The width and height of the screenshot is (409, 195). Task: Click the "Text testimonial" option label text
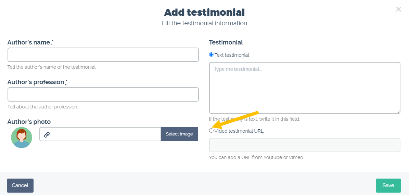tap(232, 55)
